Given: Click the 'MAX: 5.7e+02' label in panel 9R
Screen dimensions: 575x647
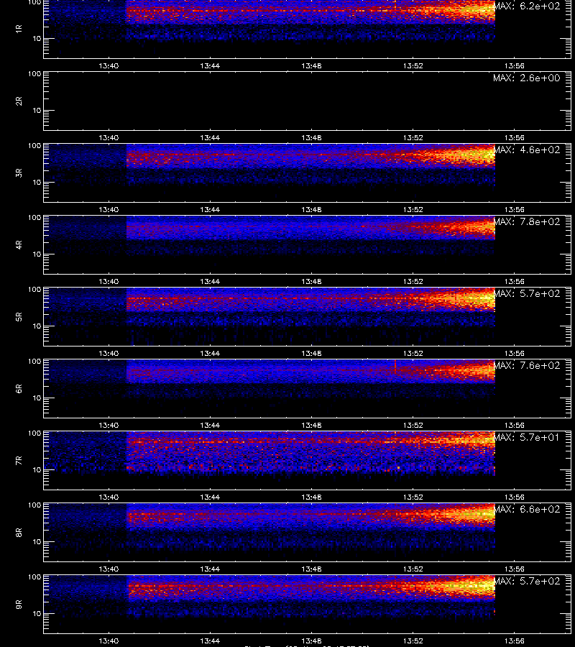Looking at the screenshot, I should coord(527,581).
